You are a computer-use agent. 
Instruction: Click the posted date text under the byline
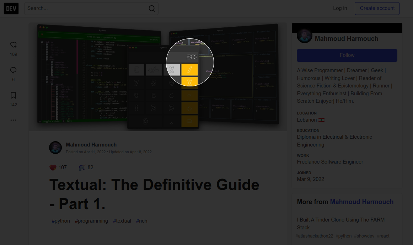click(86, 152)
